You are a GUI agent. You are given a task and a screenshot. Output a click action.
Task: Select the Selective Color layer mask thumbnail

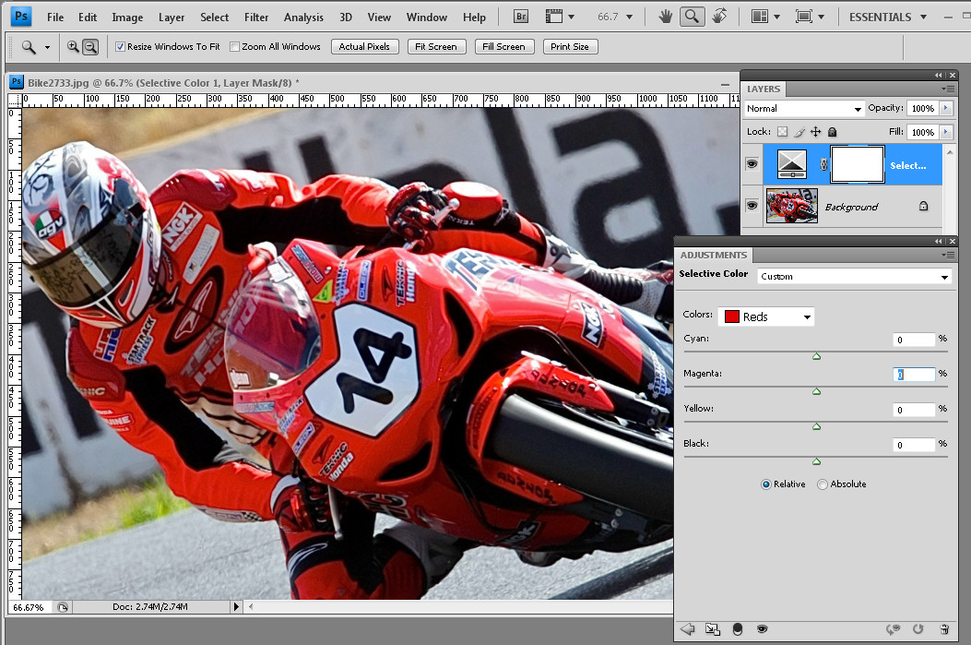857,164
